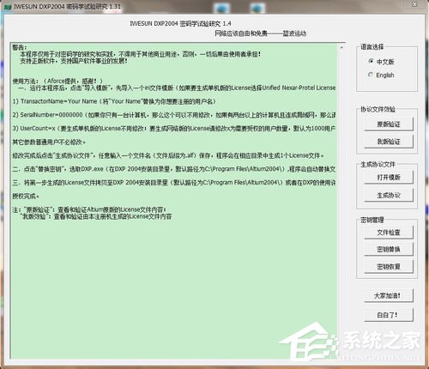Click the header title IWESUN DXP2004 1.4
The image size is (429, 369).
[x=180, y=23]
